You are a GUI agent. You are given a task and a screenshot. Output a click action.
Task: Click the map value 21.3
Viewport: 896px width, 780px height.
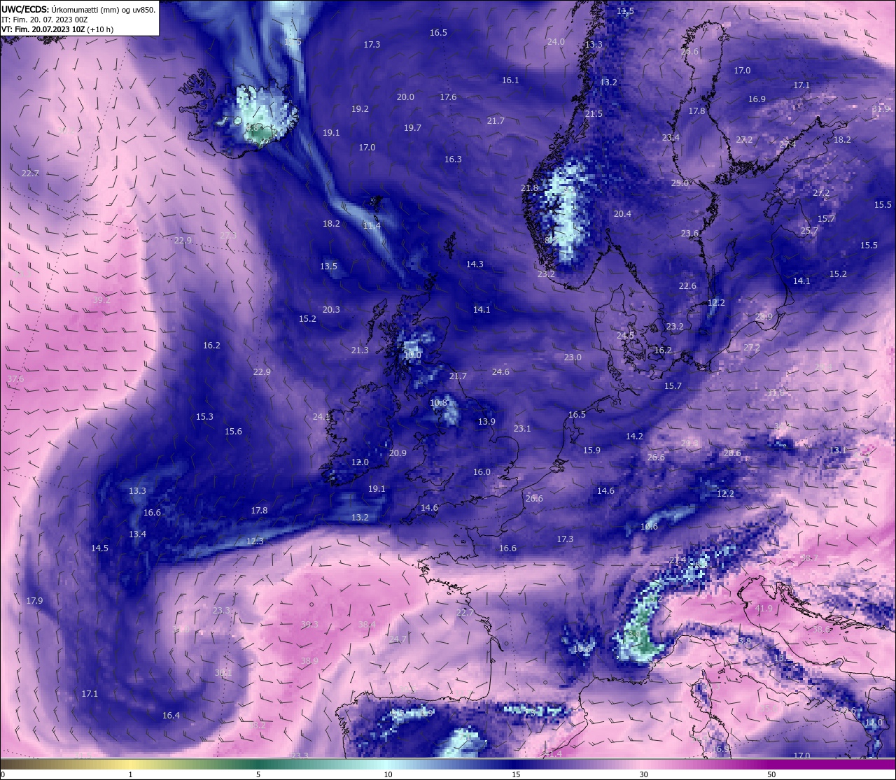360,350
